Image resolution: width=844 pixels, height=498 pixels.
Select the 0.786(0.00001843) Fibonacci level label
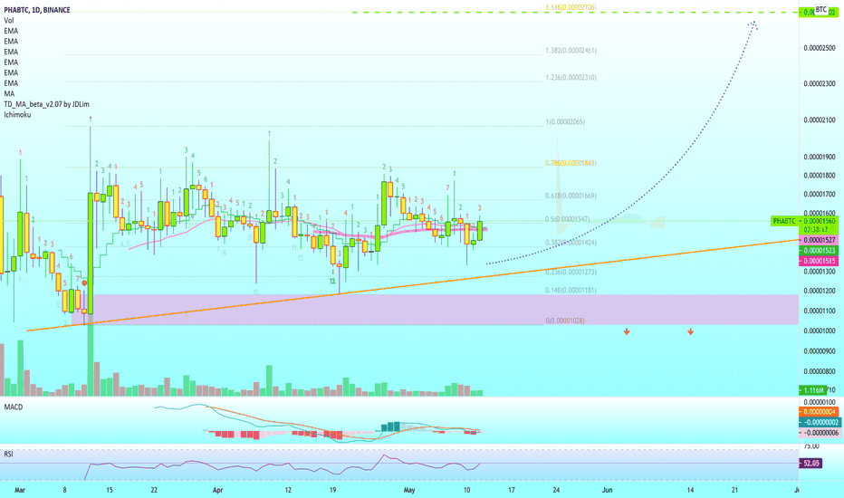[x=571, y=163]
